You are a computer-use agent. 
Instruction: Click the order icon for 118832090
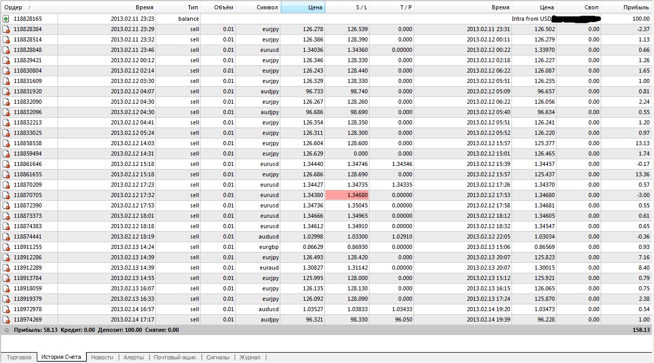click(6, 102)
